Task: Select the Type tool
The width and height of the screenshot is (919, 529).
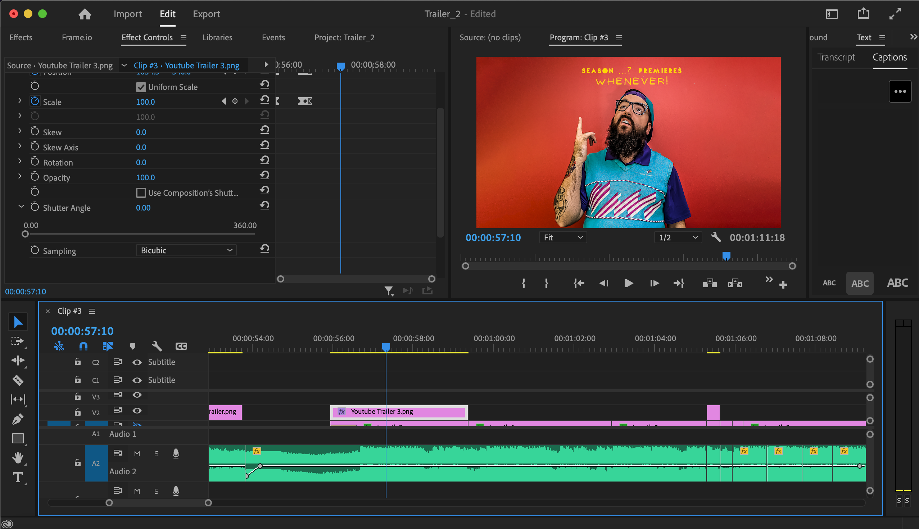Action: 17,477
